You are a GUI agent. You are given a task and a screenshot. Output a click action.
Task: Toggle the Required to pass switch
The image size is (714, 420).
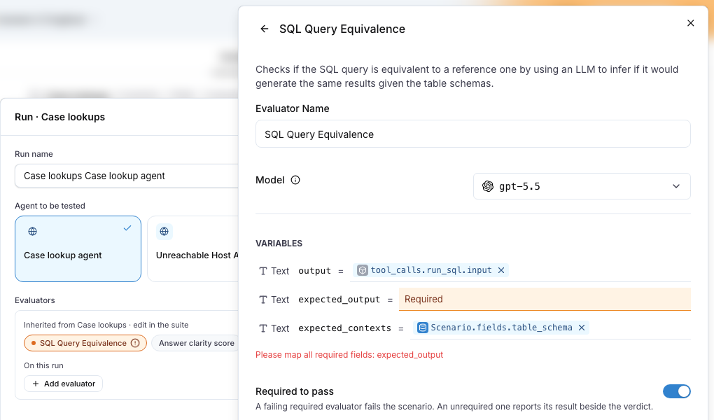(677, 391)
